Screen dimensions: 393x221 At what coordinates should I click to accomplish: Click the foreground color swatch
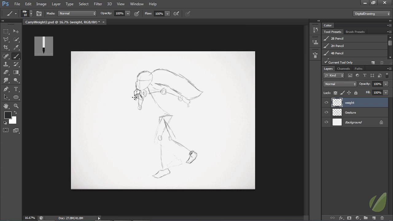point(8,115)
